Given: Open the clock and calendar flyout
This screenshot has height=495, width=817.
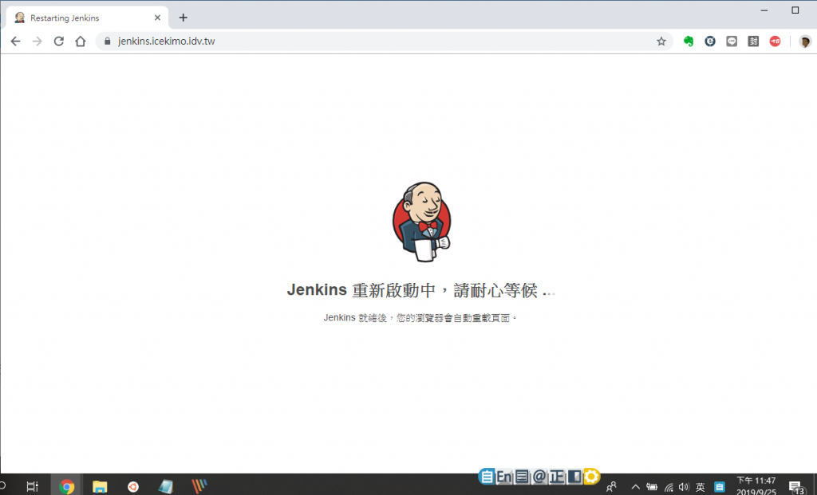Looking at the screenshot, I should (x=756, y=485).
